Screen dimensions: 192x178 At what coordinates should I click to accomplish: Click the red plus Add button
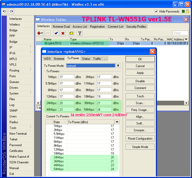40,33
